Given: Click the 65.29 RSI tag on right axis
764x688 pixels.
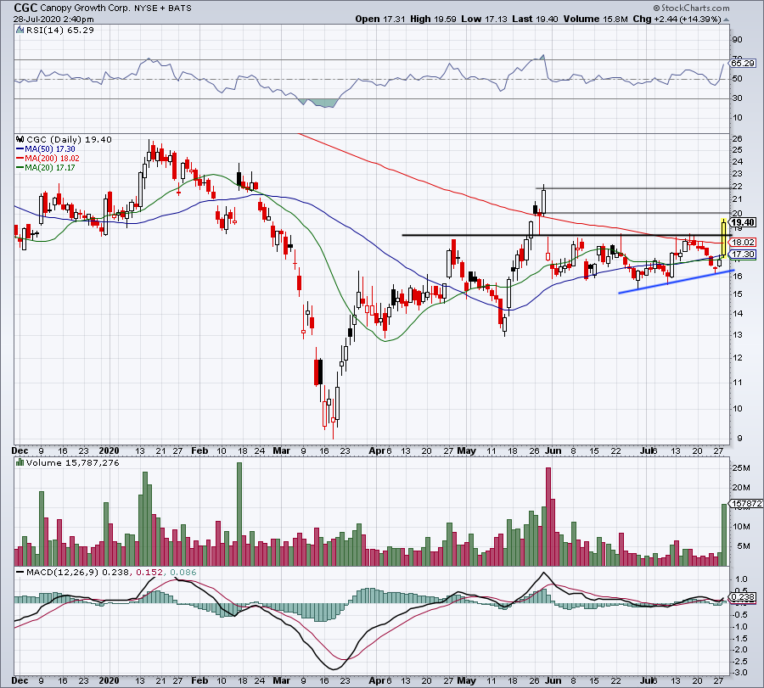Looking at the screenshot, I should pos(743,64).
